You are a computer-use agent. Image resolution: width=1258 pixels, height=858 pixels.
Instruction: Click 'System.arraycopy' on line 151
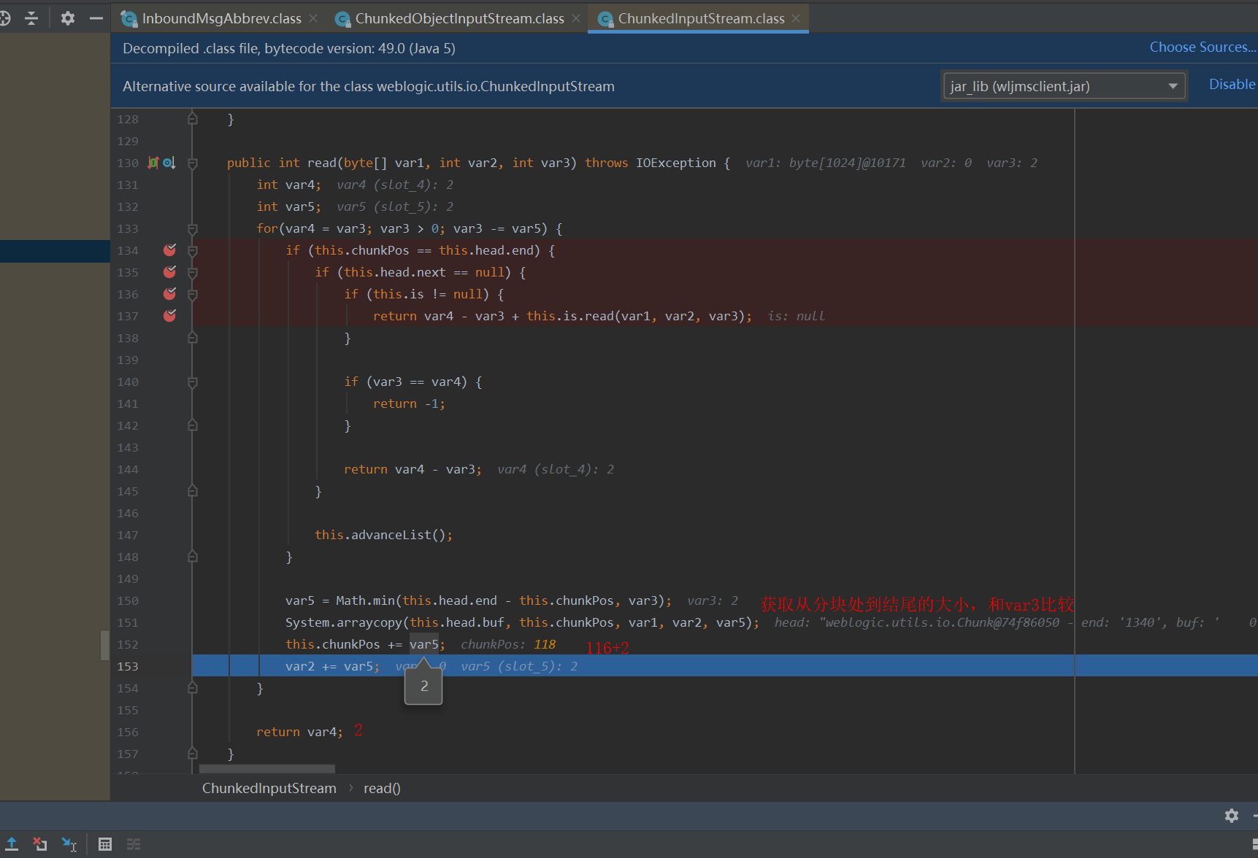click(x=343, y=622)
